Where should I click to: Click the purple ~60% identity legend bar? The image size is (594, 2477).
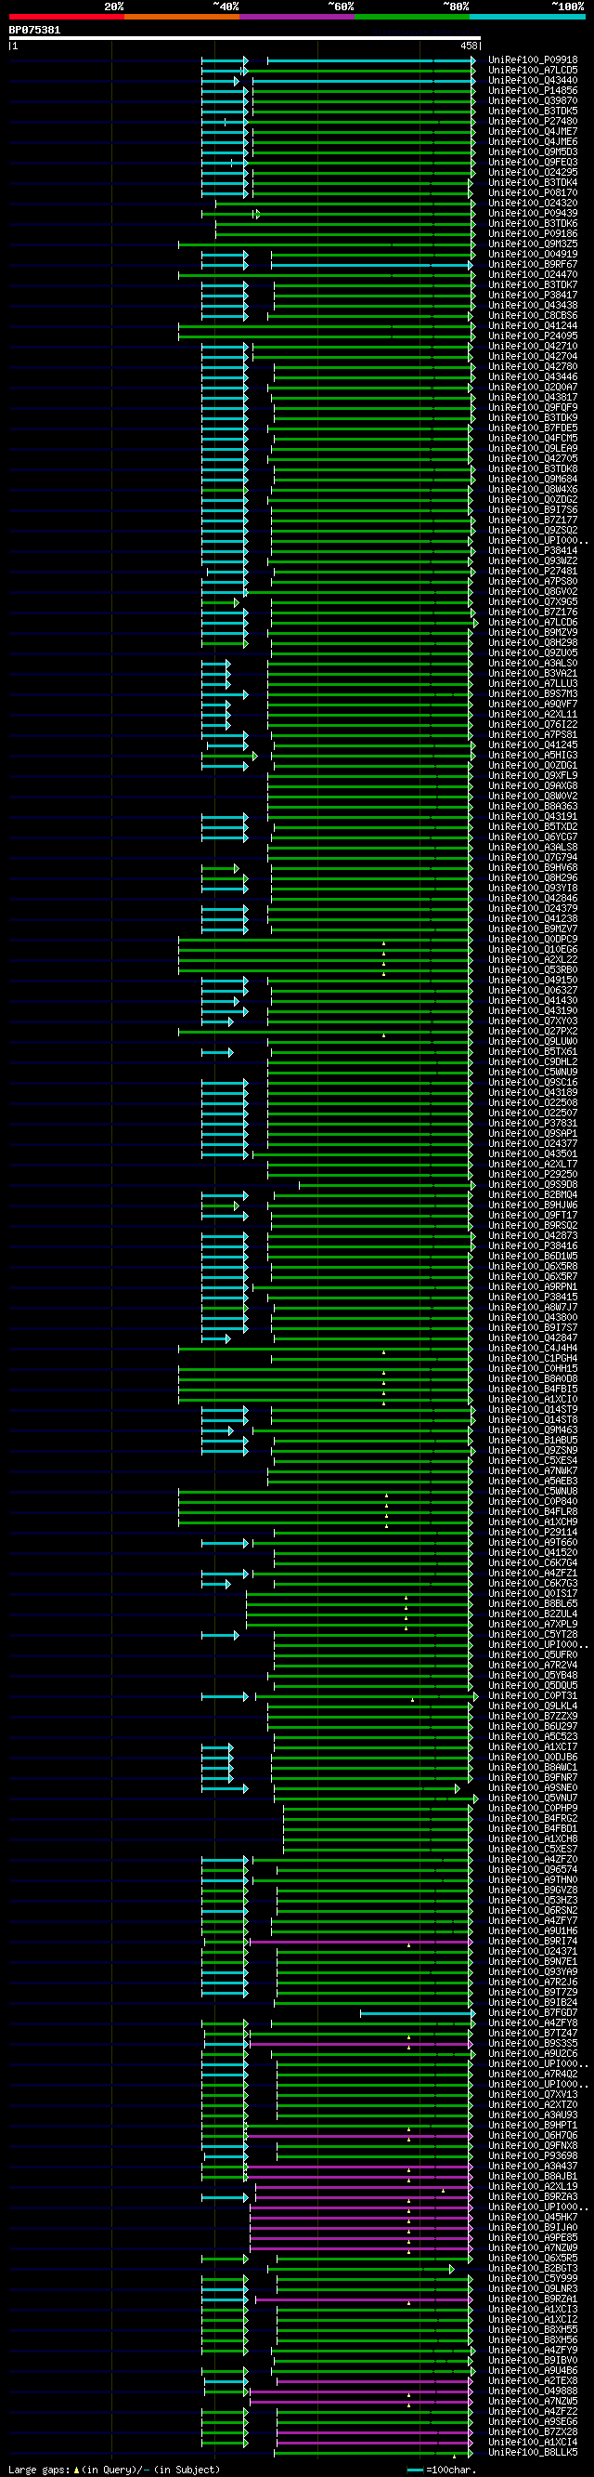[298, 17]
